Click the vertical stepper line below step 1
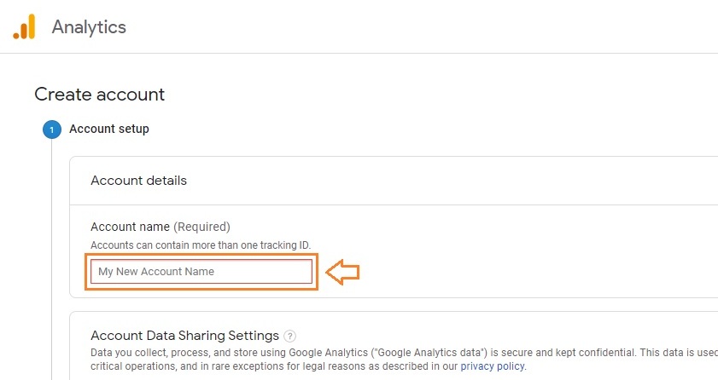This screenshot has width=718, height=380. click(x=51, y=256)
